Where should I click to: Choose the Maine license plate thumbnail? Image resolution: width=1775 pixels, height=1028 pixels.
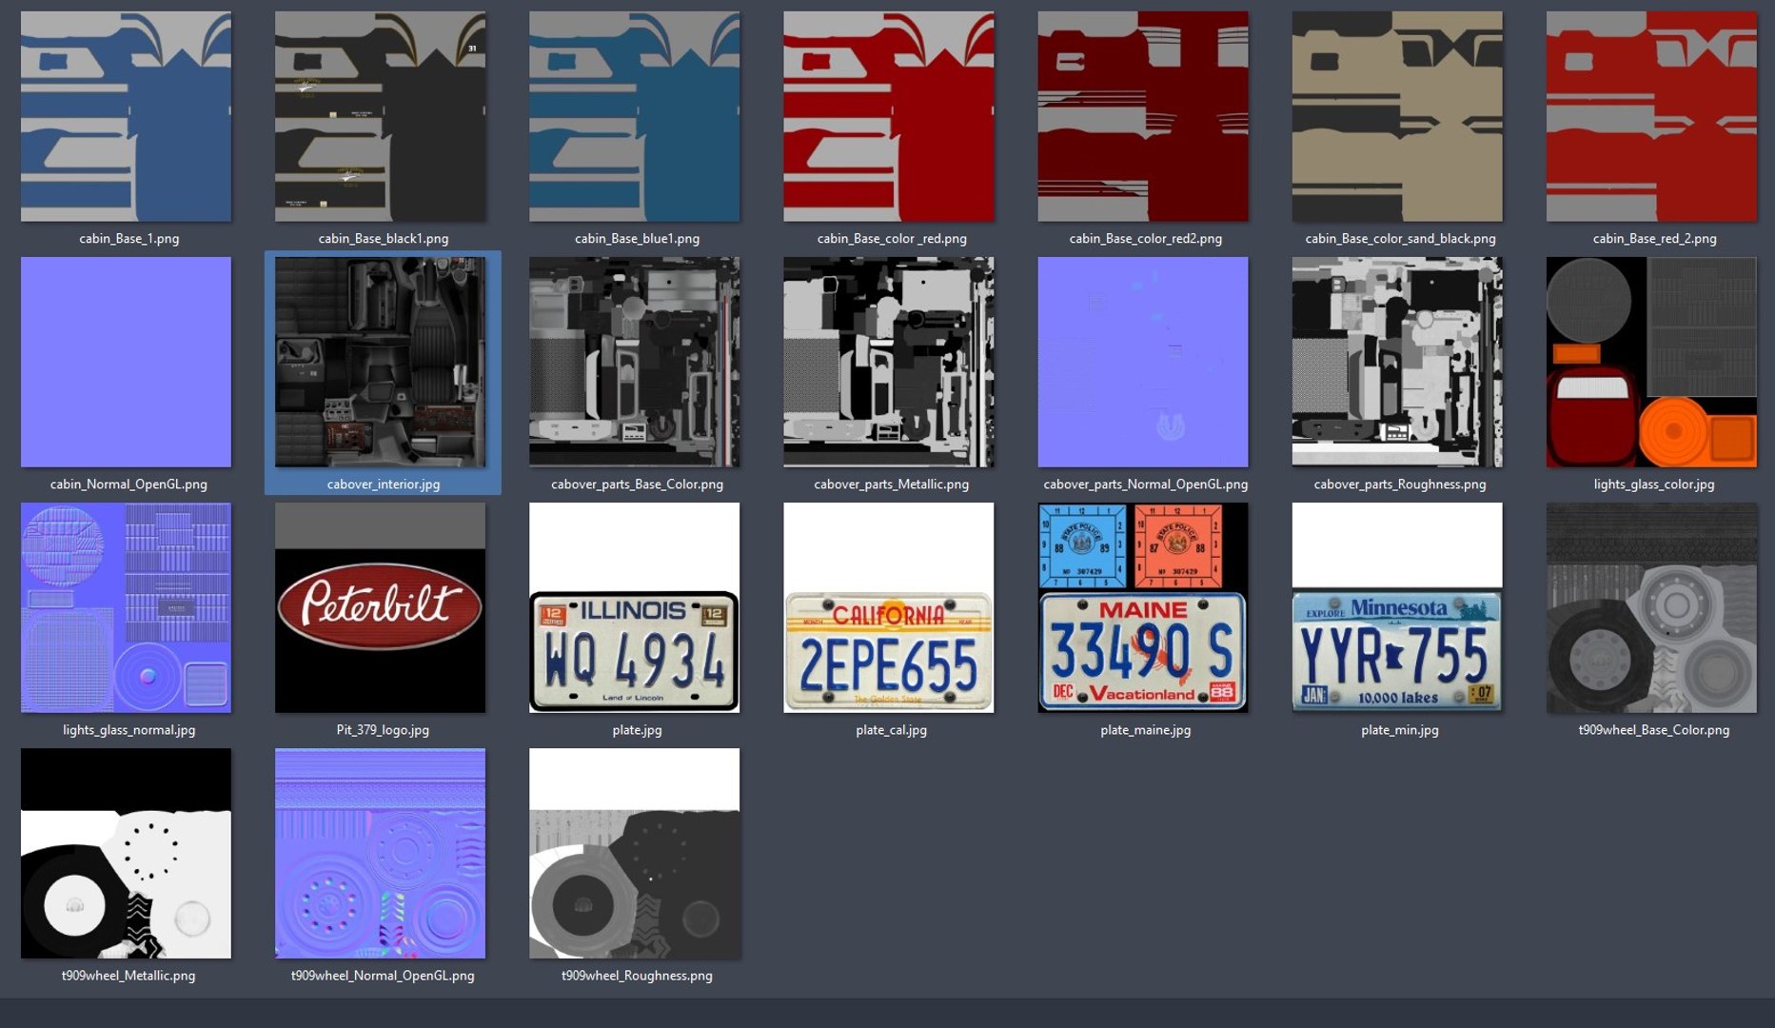[1143, 607]
